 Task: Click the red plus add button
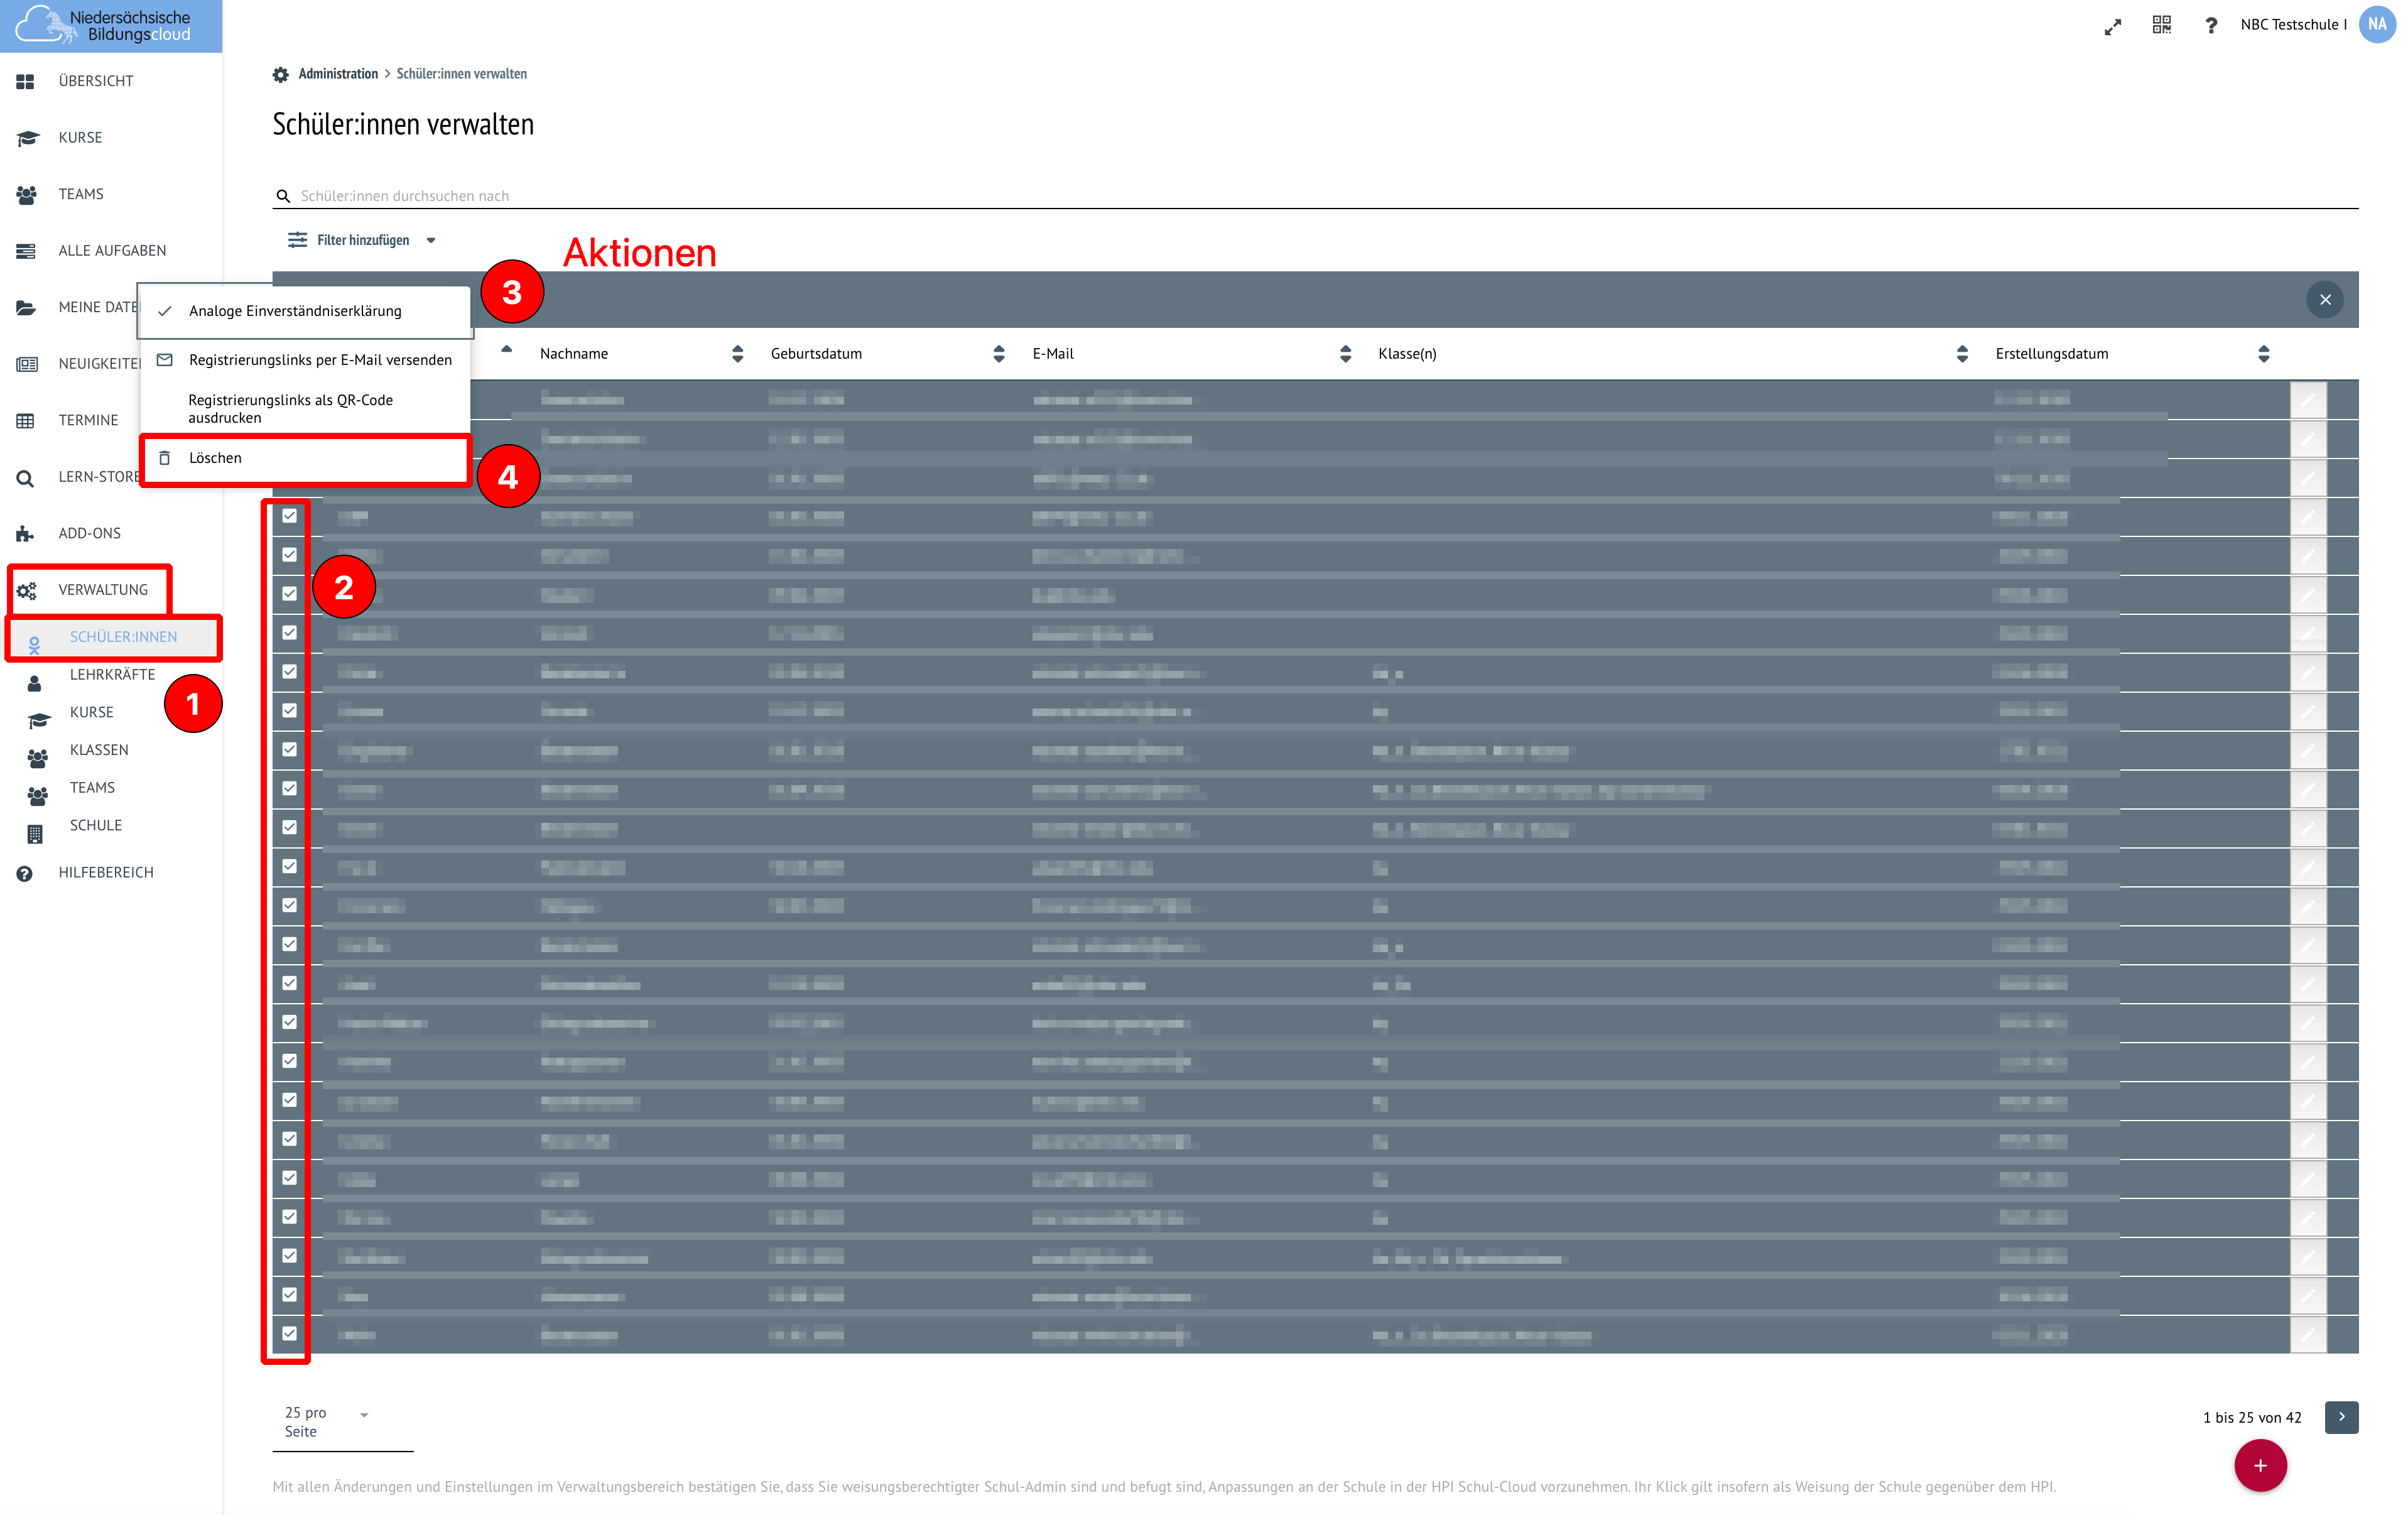point(2260,1465)
